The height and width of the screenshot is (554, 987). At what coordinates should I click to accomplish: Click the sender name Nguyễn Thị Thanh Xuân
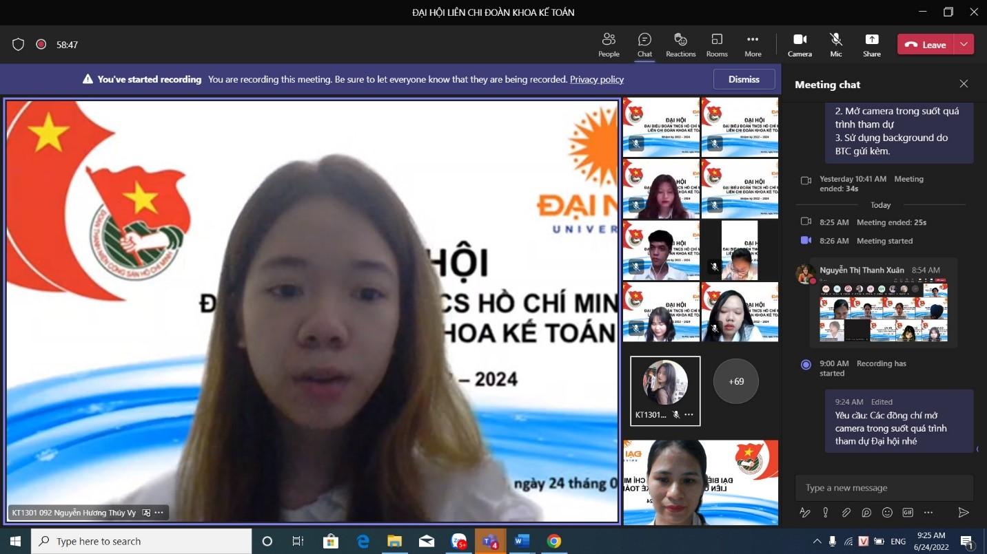click(862, 270)
